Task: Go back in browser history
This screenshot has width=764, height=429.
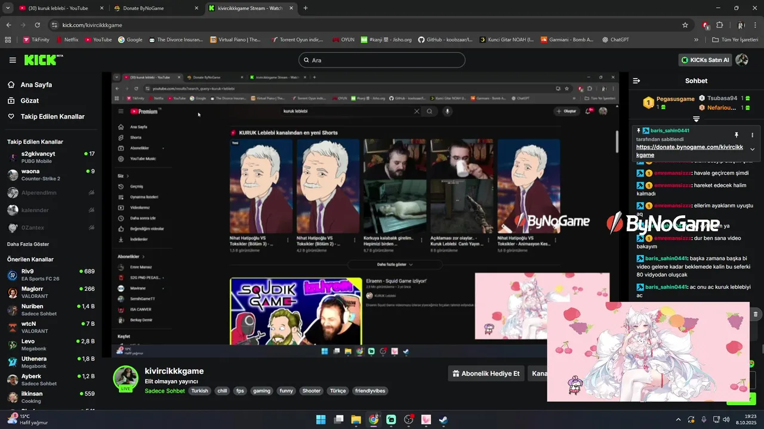Action: tap(8, 25)
